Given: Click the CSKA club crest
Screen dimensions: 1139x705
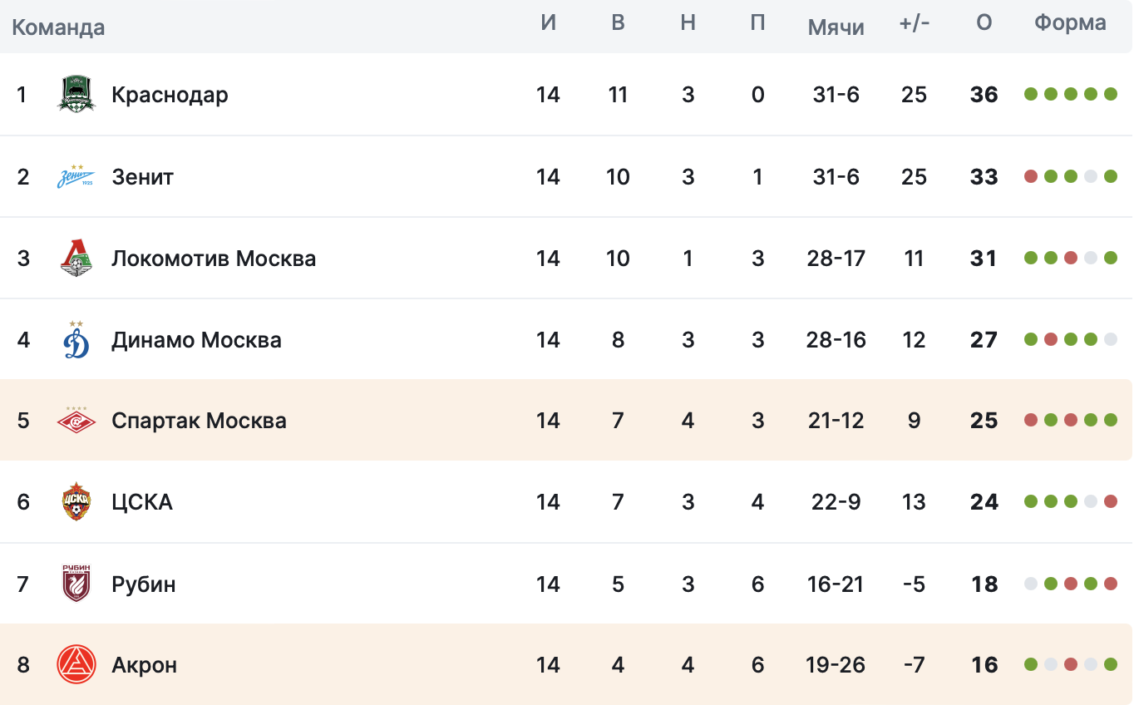Looking at the screenshot, I should coord(76,501).
